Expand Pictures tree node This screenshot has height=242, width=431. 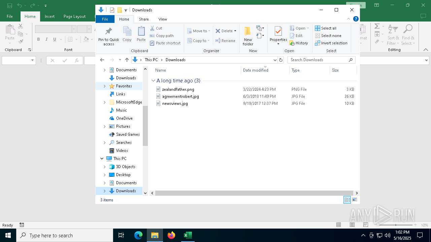click(104, 126)
